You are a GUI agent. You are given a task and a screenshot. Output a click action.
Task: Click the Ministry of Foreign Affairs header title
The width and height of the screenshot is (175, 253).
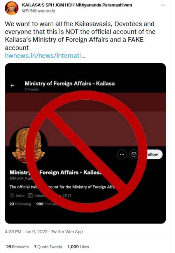point(69,83)
